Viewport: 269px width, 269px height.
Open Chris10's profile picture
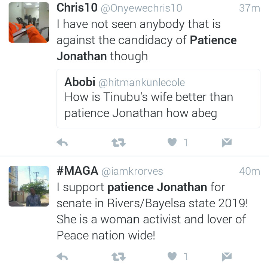pyautogui.click(x=29, y=22)
